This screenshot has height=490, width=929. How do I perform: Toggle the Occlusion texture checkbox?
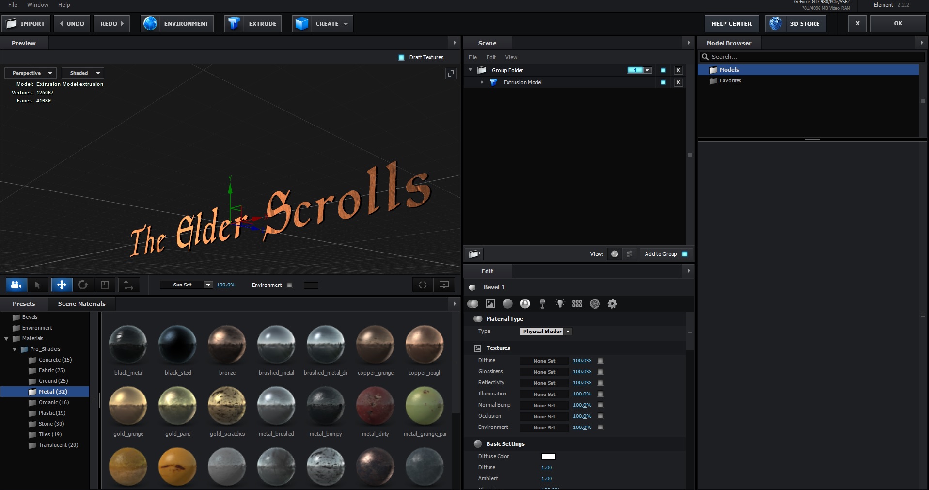(600, 416)
